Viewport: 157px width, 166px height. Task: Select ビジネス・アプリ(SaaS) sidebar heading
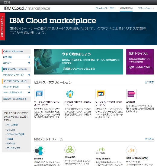16,52
